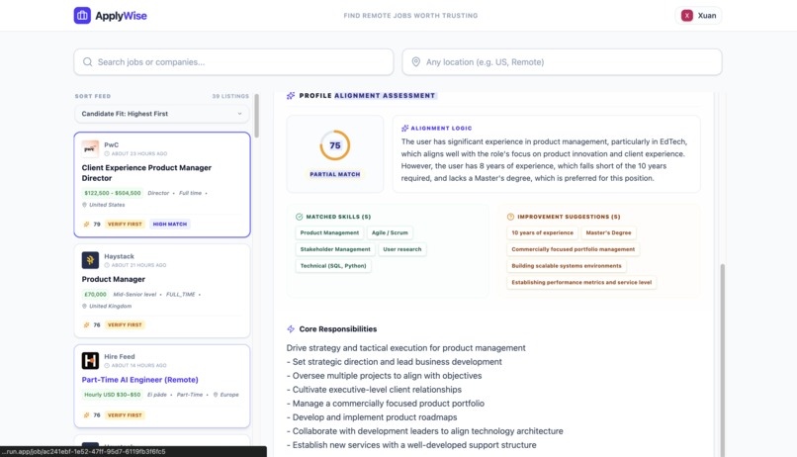Open the Haystack Product Manager listing
Image resolution: width=797 pixels, height=457 pixels.
click(162, 291)
